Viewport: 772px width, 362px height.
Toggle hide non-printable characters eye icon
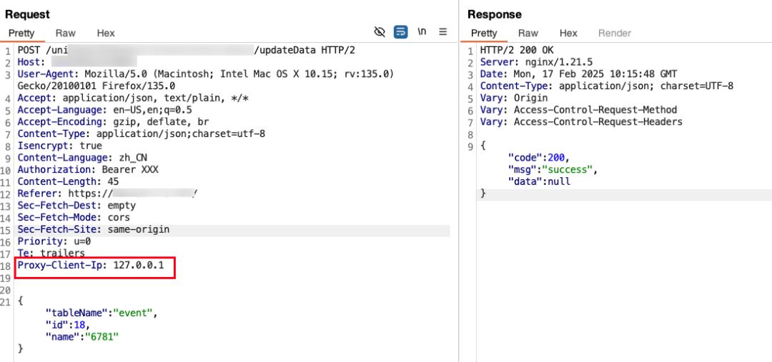(x=379, y=32)
